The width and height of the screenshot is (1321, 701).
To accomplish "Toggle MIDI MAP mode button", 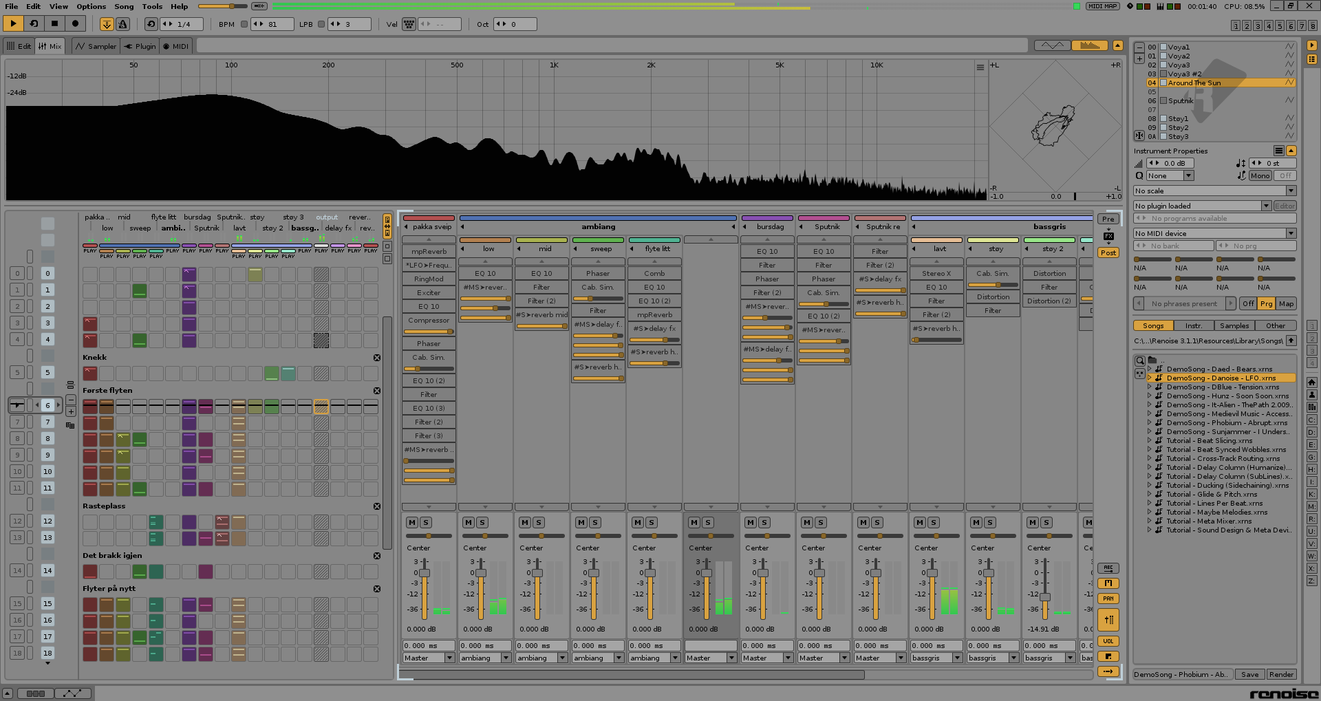I will coord(1103,6).
